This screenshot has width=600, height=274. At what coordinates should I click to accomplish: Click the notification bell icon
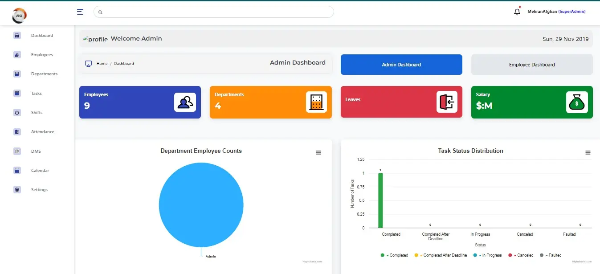tap(517, 12)
